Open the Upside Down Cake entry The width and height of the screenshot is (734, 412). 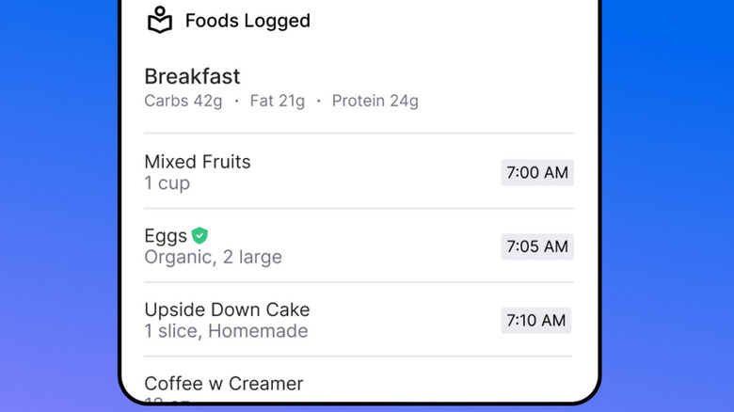tap(227, 309)
